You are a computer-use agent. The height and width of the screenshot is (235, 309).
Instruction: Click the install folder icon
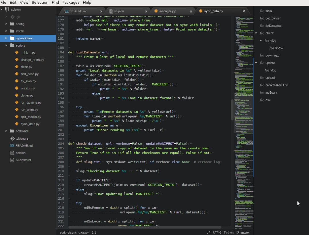[x=12, y=31]
